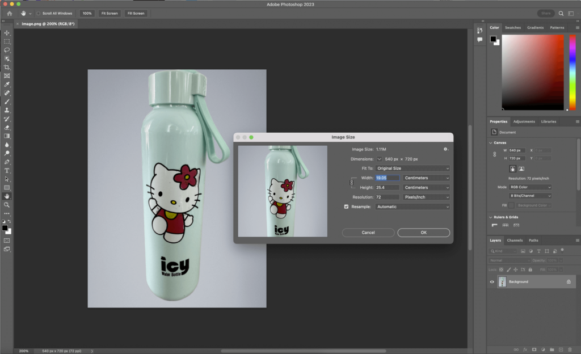
Task: Switch to the Libraries tab
Action: coord(549,121)
